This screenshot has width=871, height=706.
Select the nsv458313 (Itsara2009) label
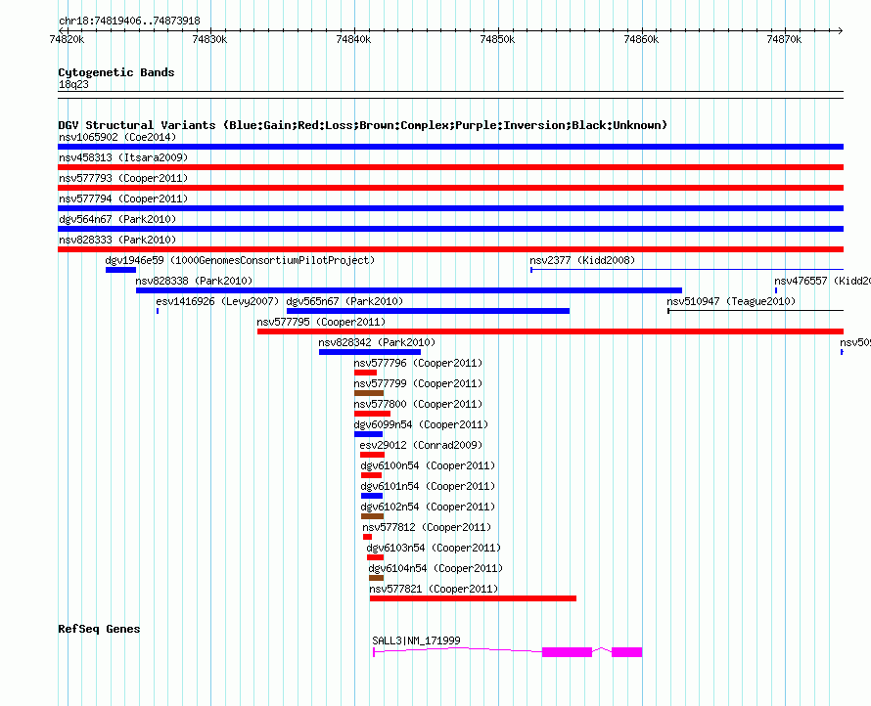[x=123, y=157]
